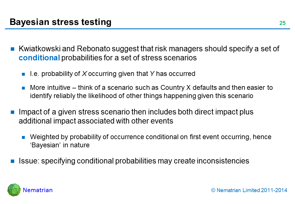Select the line "Issue: specifying conditional probabilities may create inconsistencies"
Viewport: 295px width, 204px height.
[134, 161]
